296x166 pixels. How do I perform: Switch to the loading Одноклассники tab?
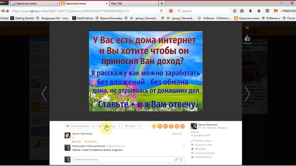coord(35,4)
